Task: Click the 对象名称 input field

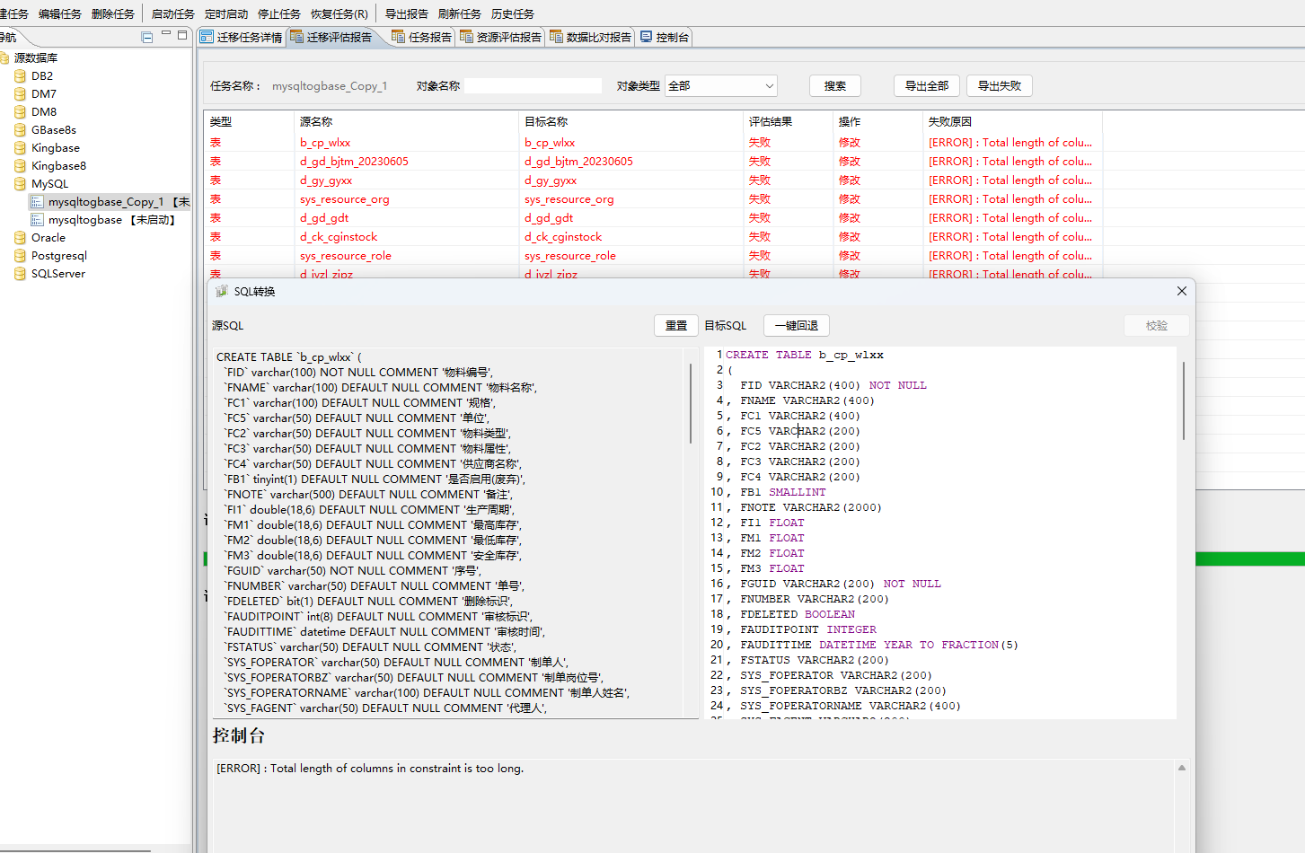Action: [533, 86]
